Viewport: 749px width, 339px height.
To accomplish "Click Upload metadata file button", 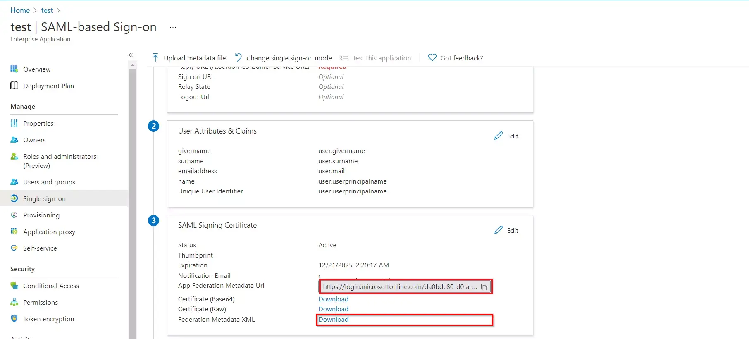I will click(x=189, y=58).
